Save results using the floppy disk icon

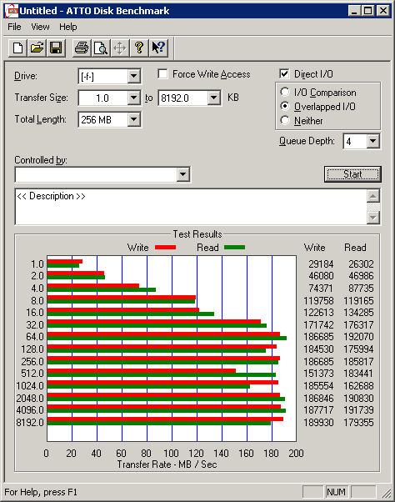click(x=56, y=48)
